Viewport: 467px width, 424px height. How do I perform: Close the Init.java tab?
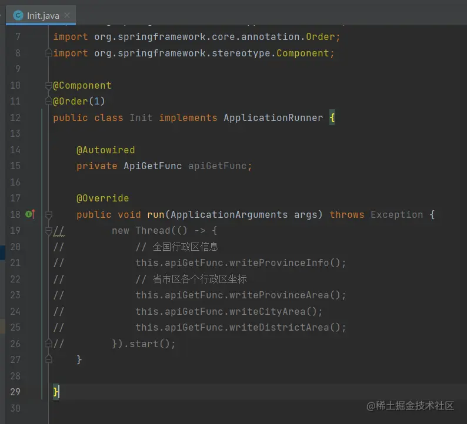pos(67,15)
